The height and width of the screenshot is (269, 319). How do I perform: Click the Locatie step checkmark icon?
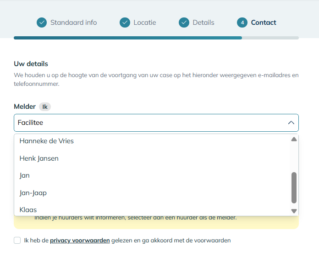tap(125, 22)
